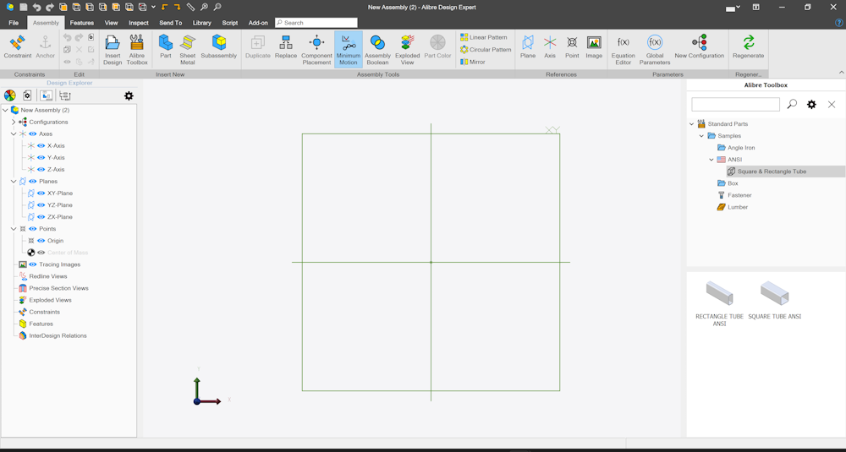Collapse the ANSI folder in Toolbox
This screenshot has width=846, height=452.
(711, 160)
